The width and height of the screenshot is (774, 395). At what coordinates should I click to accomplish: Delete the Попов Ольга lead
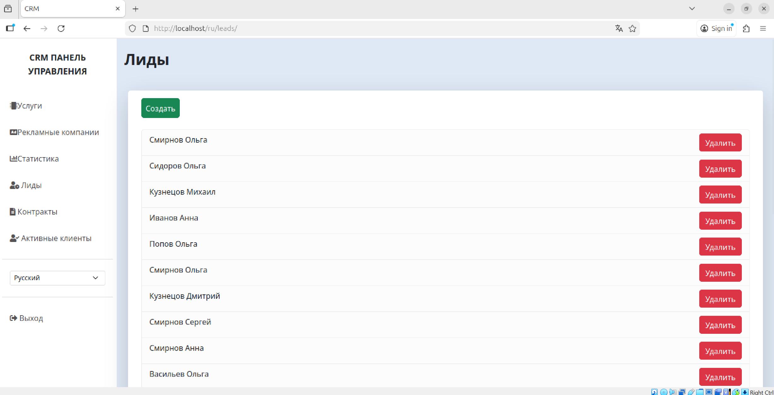click(x=720, y=247)
